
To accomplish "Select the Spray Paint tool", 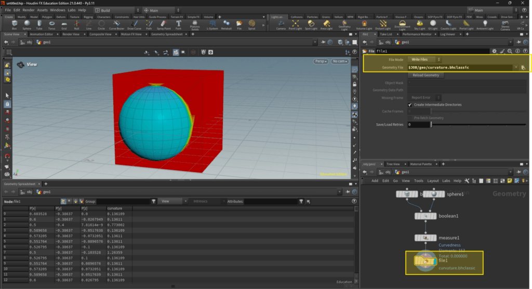I will point(164,25).
